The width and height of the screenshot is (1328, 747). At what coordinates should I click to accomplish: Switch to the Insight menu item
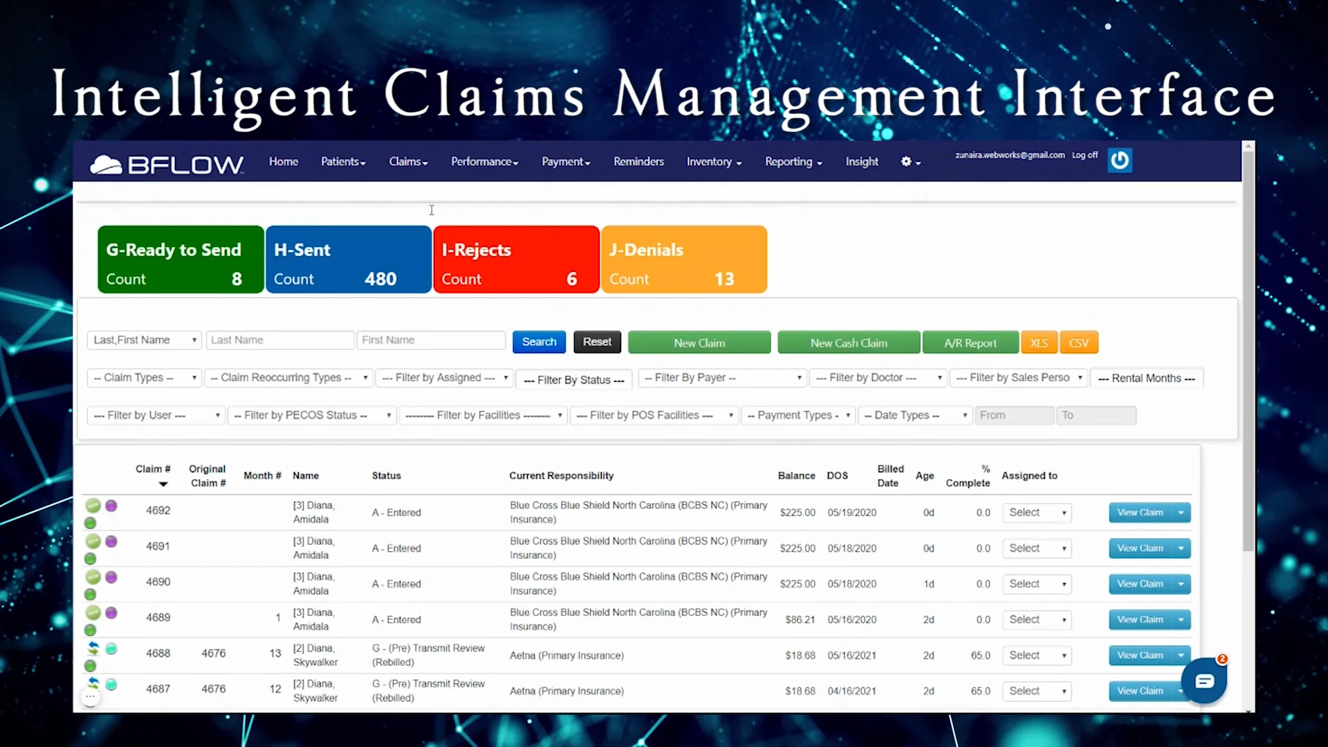(x=861, y=161)
